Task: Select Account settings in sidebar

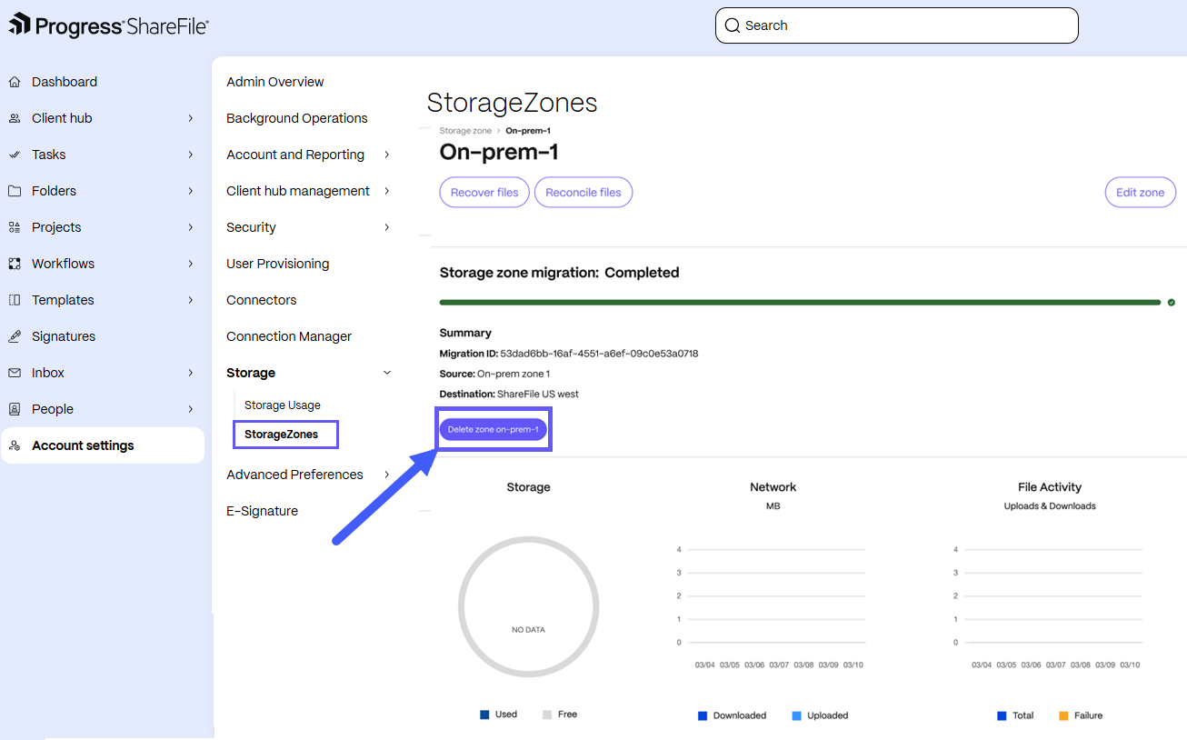Action: 103,445
